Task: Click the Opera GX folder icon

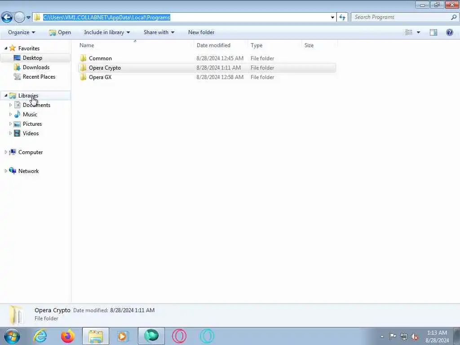Action: (x=83, y=77)
